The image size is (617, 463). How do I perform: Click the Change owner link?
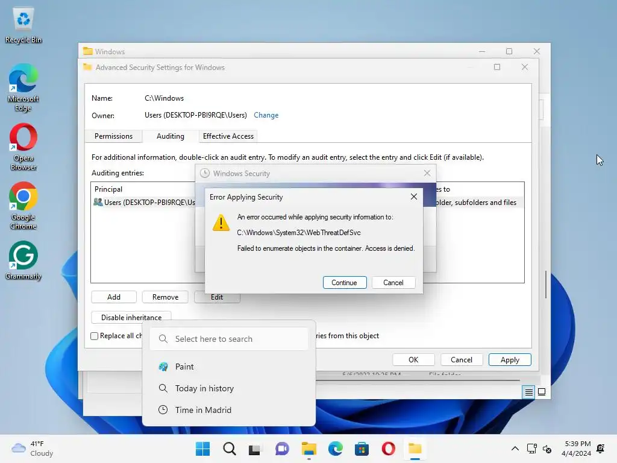(266, 115)
